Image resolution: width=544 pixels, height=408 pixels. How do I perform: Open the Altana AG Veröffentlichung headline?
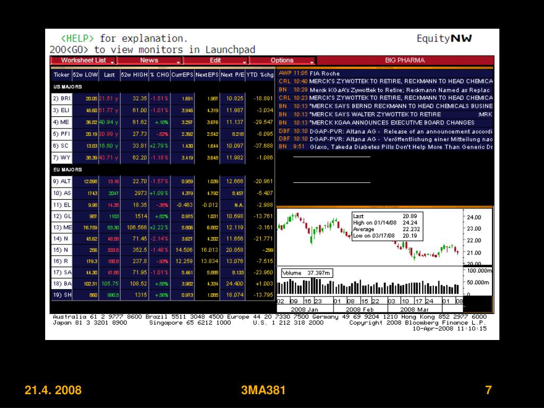(385, 139)
